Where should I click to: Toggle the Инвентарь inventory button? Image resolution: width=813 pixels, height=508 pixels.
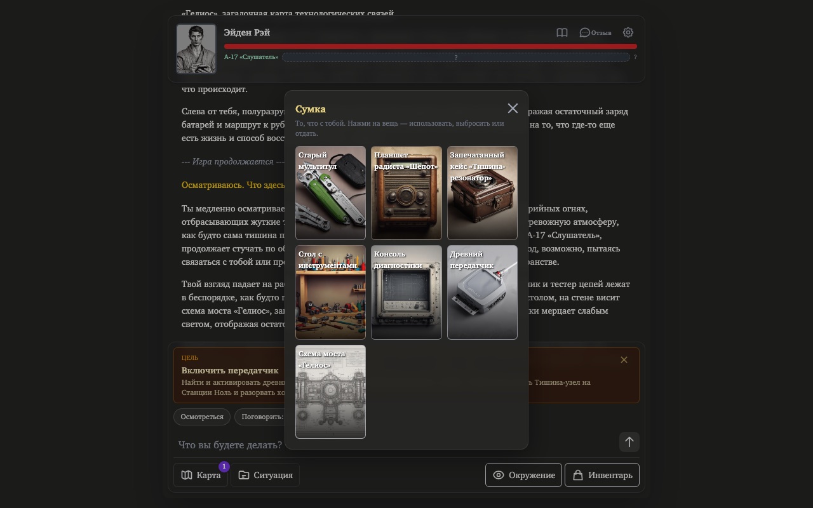(x=602, y=475)
